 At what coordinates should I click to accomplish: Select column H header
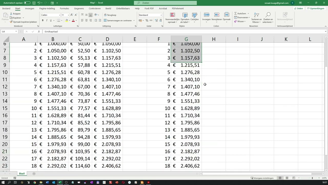point(214,39)
